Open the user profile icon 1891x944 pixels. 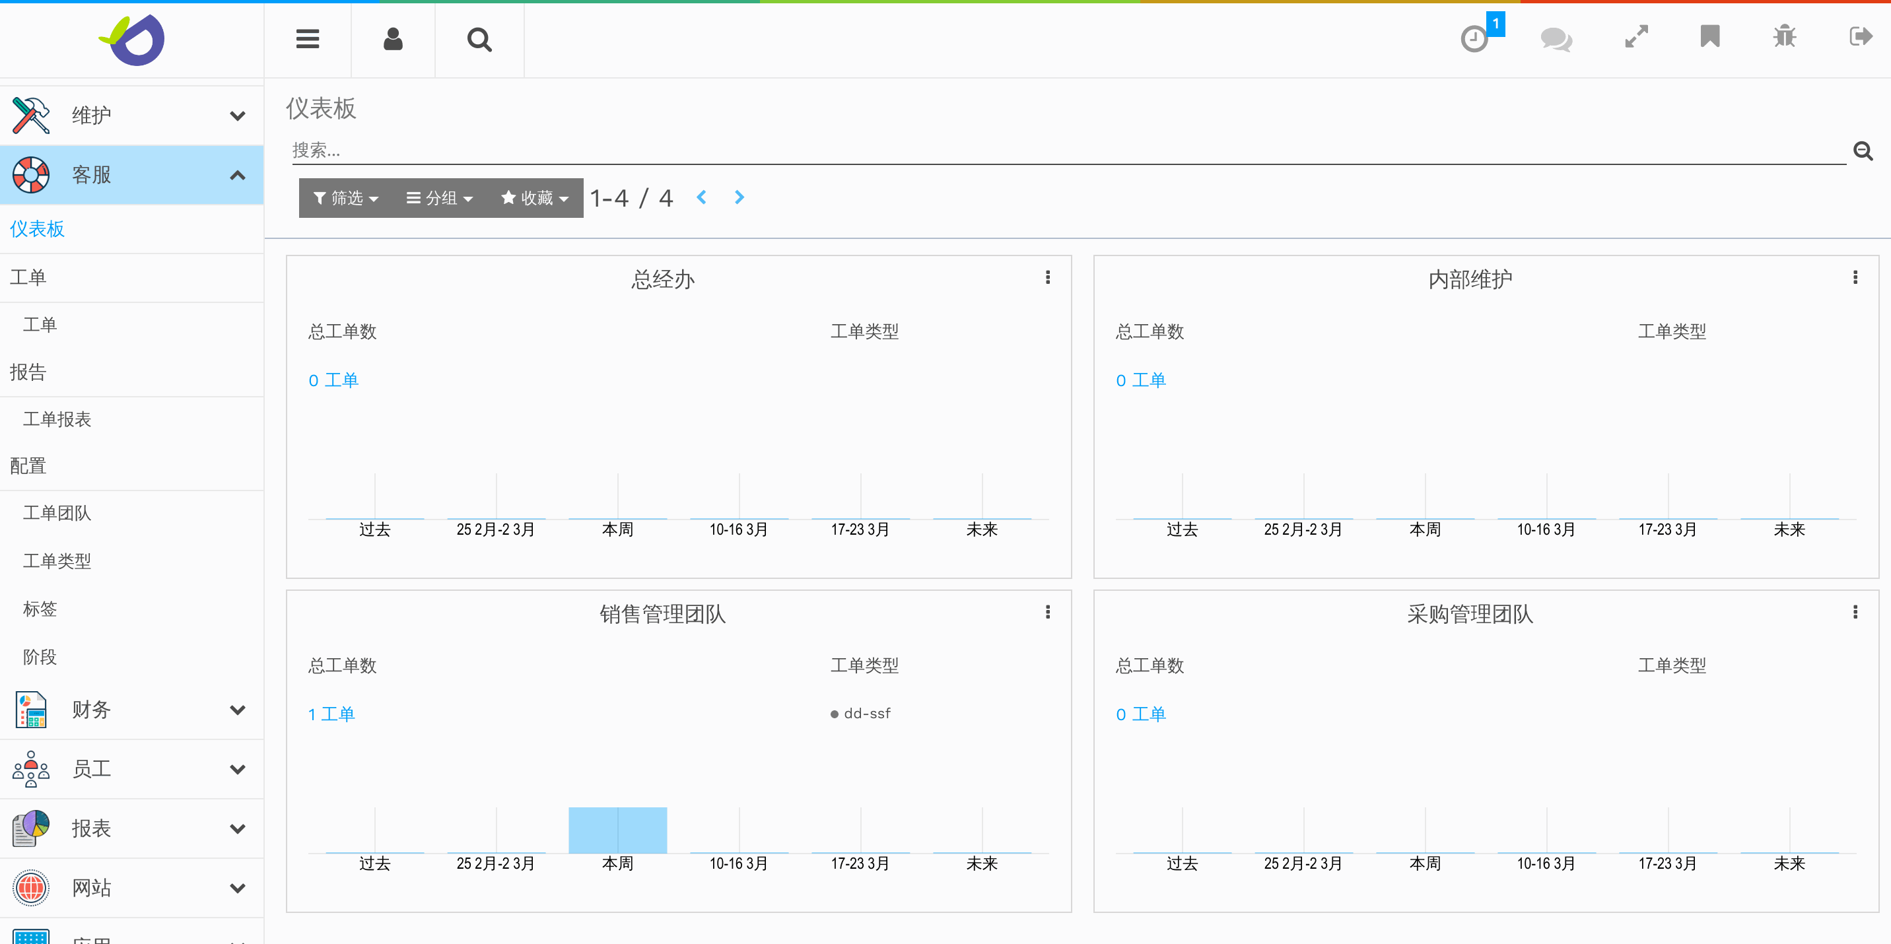click(x=393, y=39)
